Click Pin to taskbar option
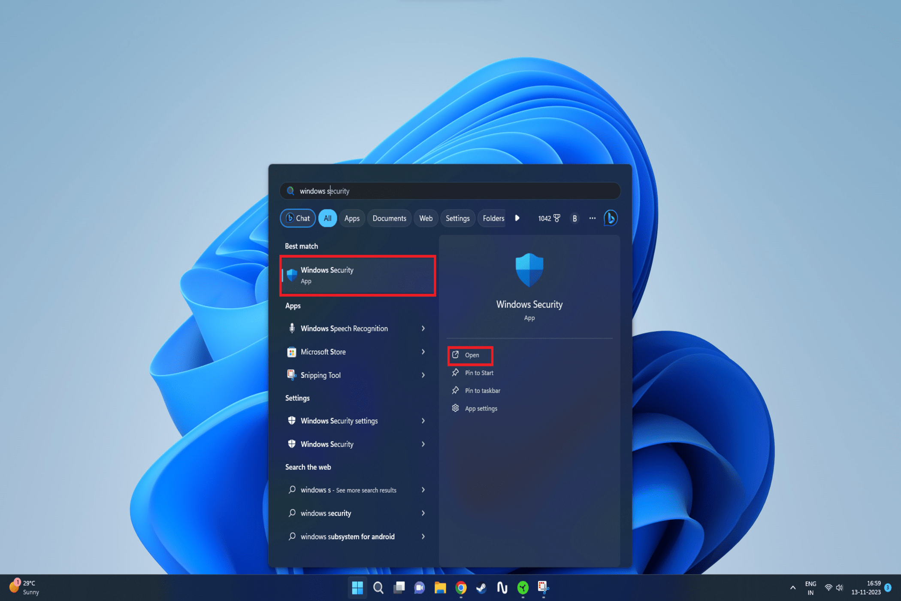The width and height of the screenshot is (901, 601). 483,390
